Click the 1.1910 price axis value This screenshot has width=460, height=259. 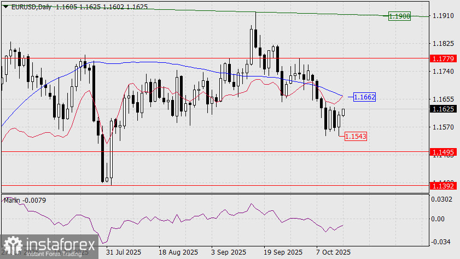(x=443, y=16)
